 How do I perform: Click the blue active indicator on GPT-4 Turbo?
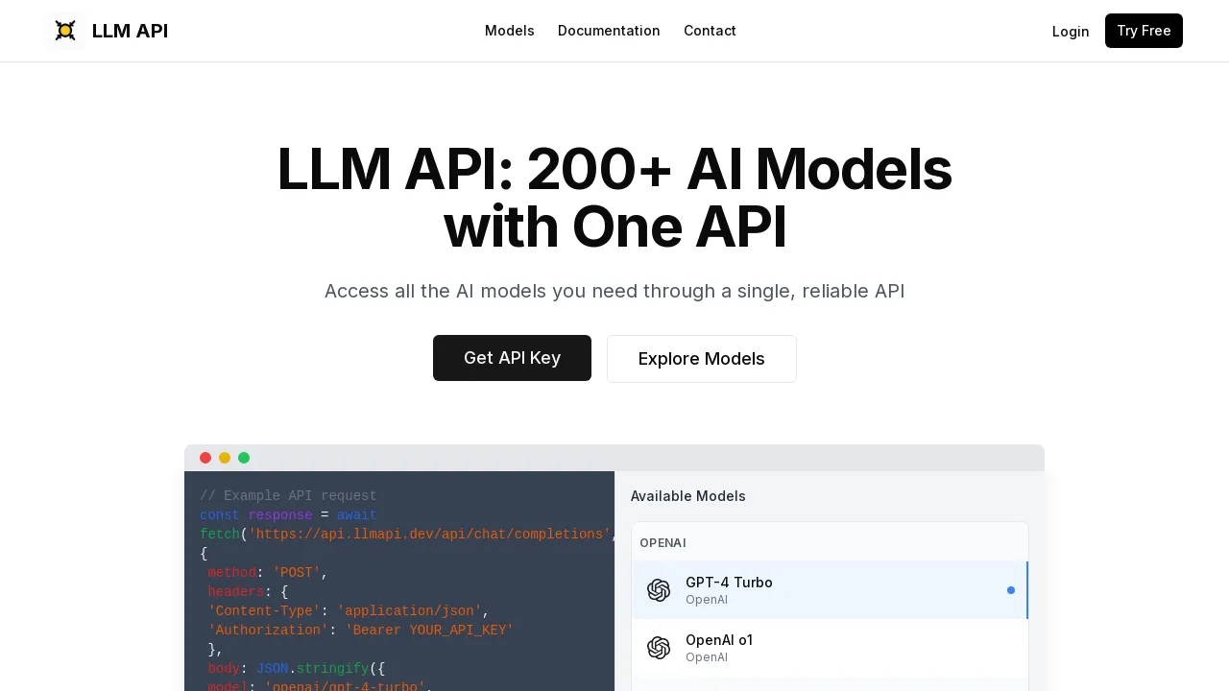1011,590
